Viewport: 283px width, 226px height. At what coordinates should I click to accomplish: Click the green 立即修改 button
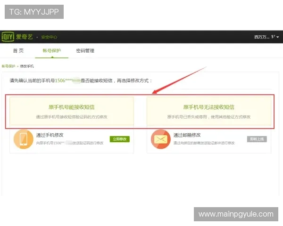(120, 139)
